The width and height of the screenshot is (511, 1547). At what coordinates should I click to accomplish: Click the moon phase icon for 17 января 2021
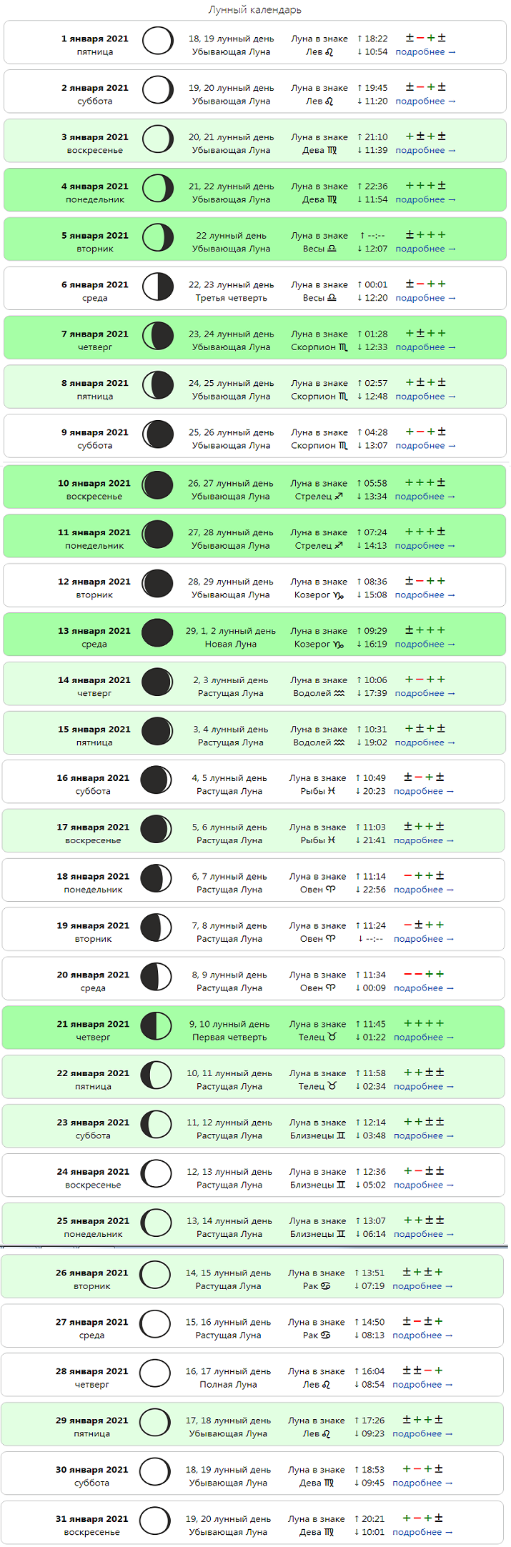pos(157,830)
